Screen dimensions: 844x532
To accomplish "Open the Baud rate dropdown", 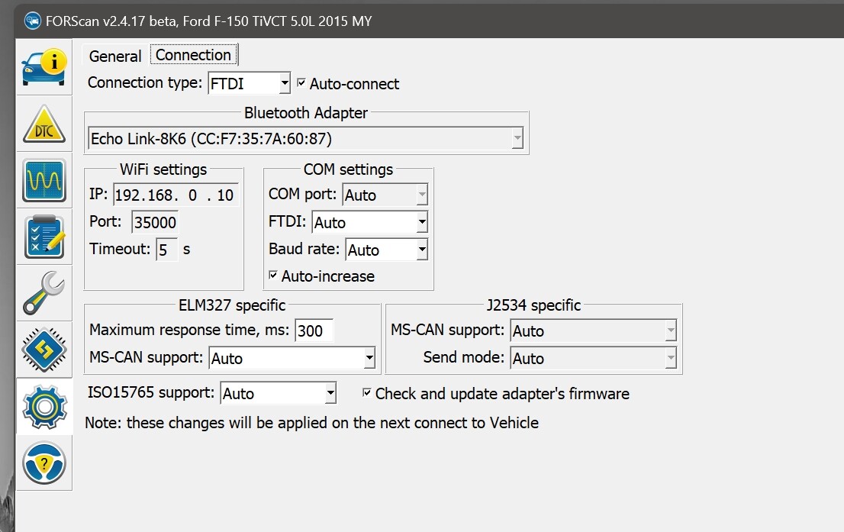I will coord(386,250).
